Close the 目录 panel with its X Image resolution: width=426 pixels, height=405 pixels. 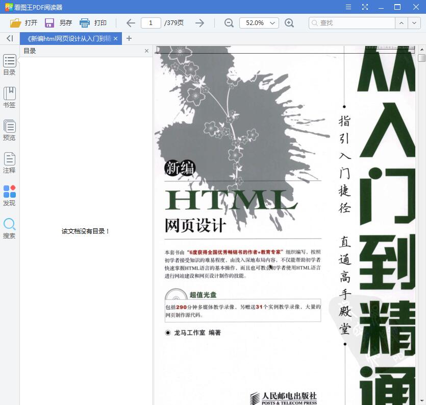(x=146, y=51)
